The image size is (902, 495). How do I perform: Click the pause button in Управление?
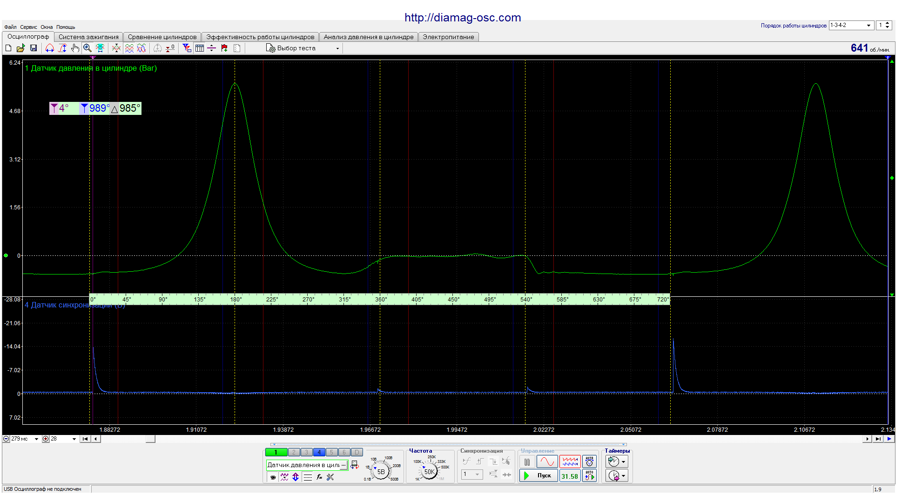click(x=527, y=462)
